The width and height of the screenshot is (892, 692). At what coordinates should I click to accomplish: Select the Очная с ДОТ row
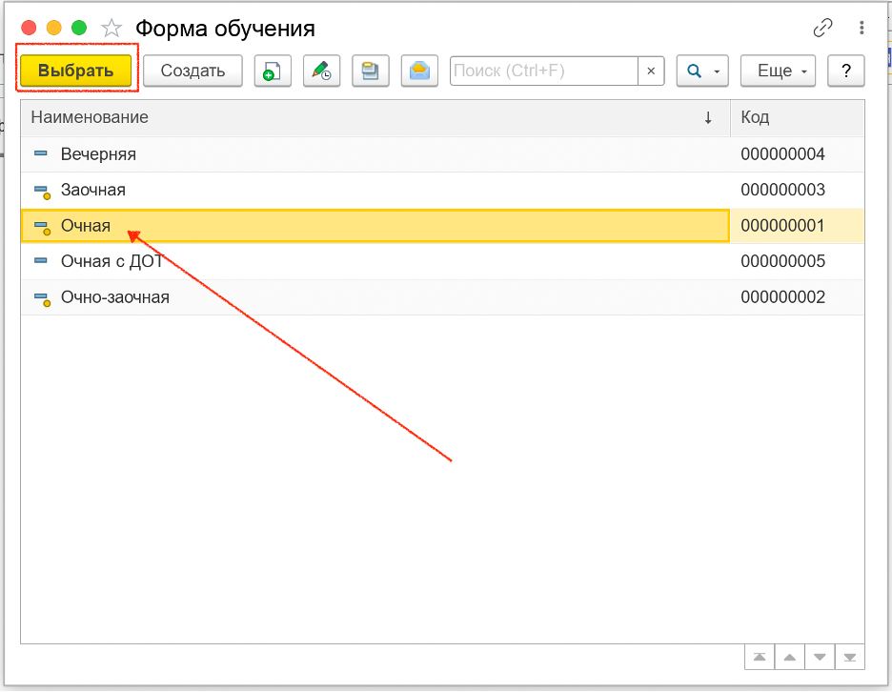click(442, 262)
